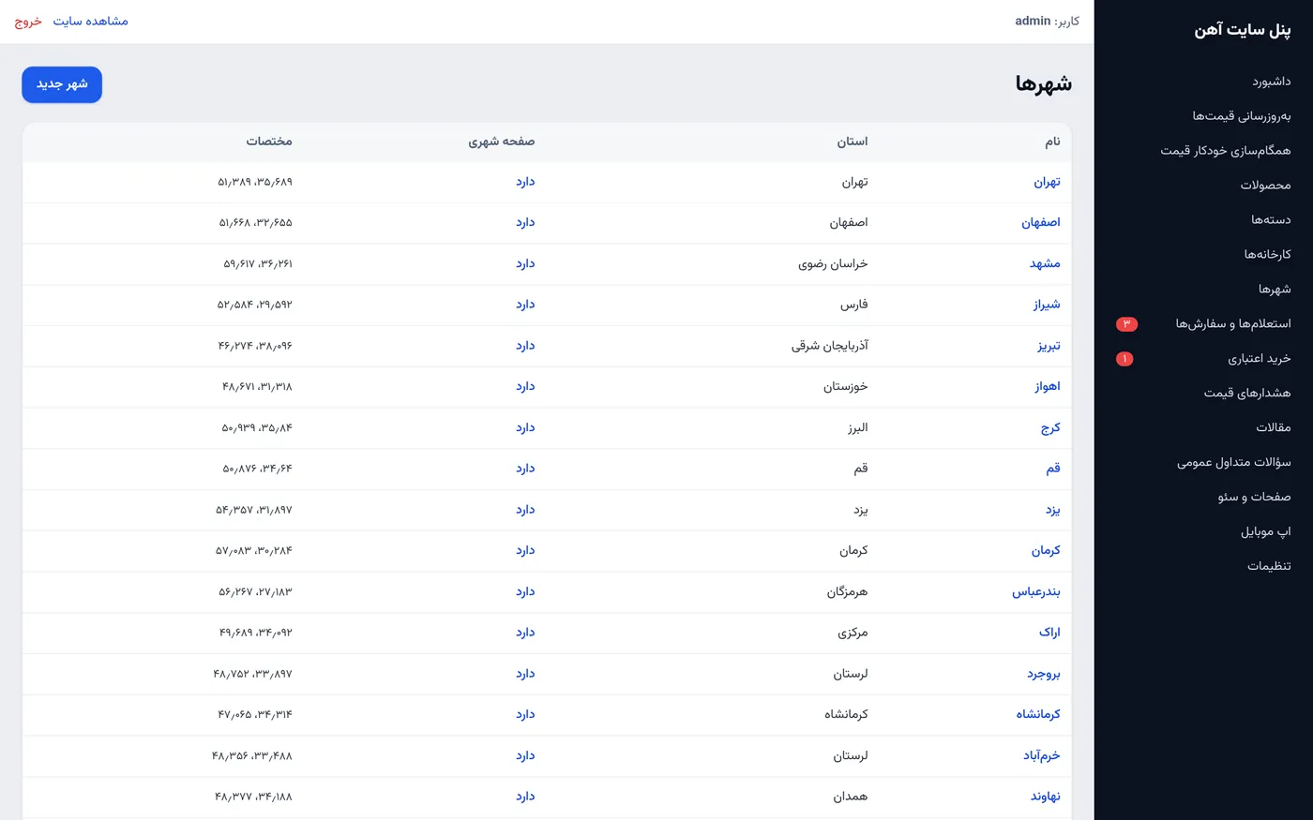The image size is (1313, 820).
Task: Open the کرمان city name link
Action: pos(1046,551)
